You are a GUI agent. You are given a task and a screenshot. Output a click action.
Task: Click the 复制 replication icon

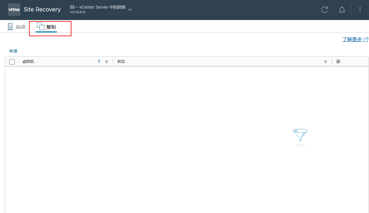(41, 26)
